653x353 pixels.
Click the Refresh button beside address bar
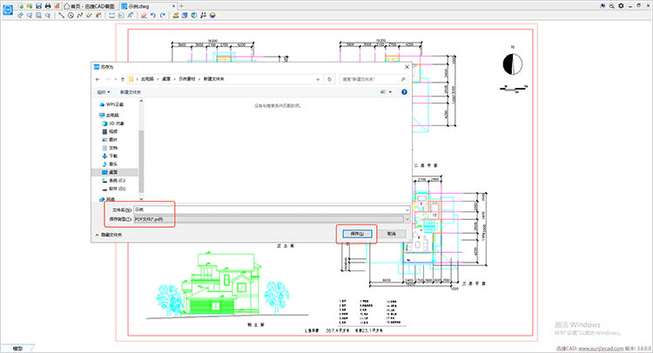(x=329, y=79)
